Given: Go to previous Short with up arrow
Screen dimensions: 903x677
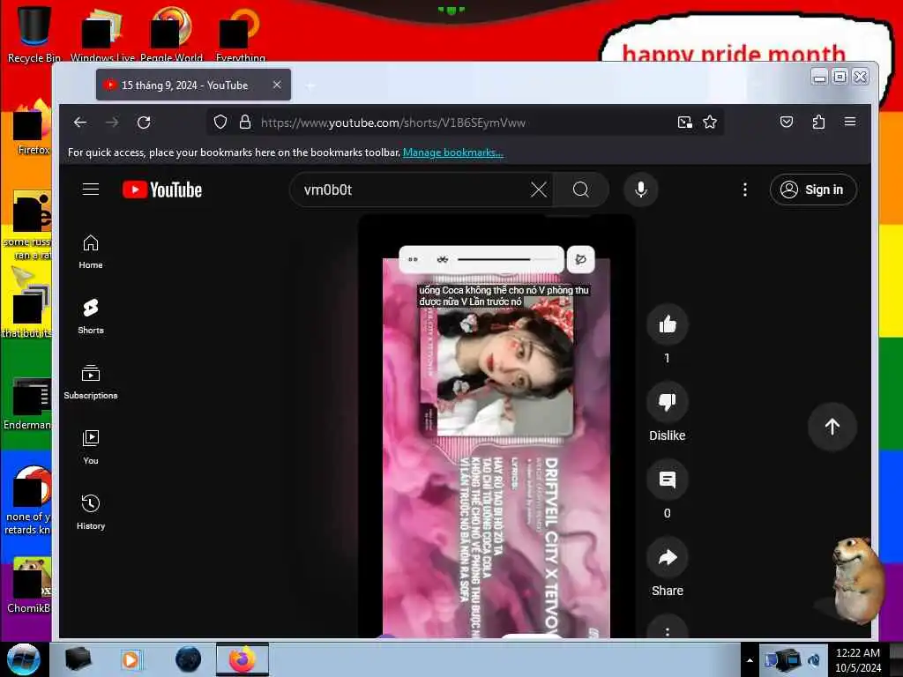Looking at the screenshot, I should (832, 427).
